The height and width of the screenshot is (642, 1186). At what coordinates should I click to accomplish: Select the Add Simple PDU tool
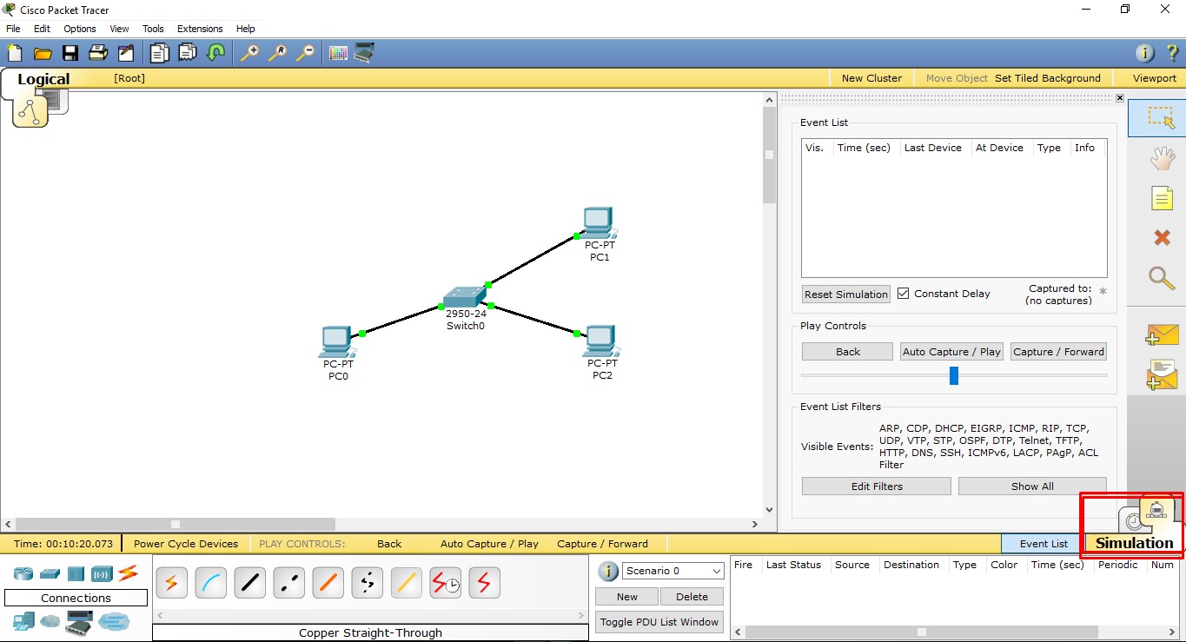1162,334
